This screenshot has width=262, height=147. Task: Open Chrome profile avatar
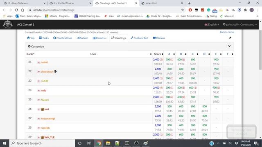tap(252, 10)
